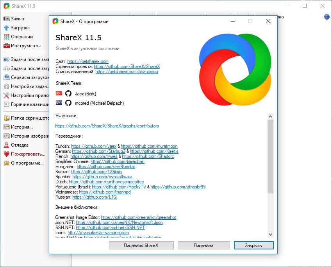This screenshot has width=332, height=267.
Task: Select Отладка in the sidebar
Action: pyautogui.click(x=20, y=145)
